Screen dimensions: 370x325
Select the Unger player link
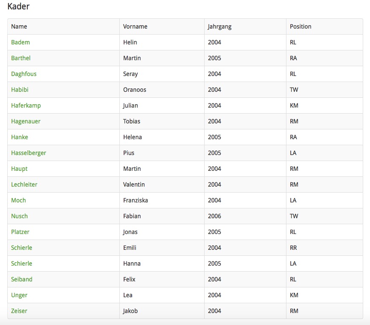tap(19, 295)
